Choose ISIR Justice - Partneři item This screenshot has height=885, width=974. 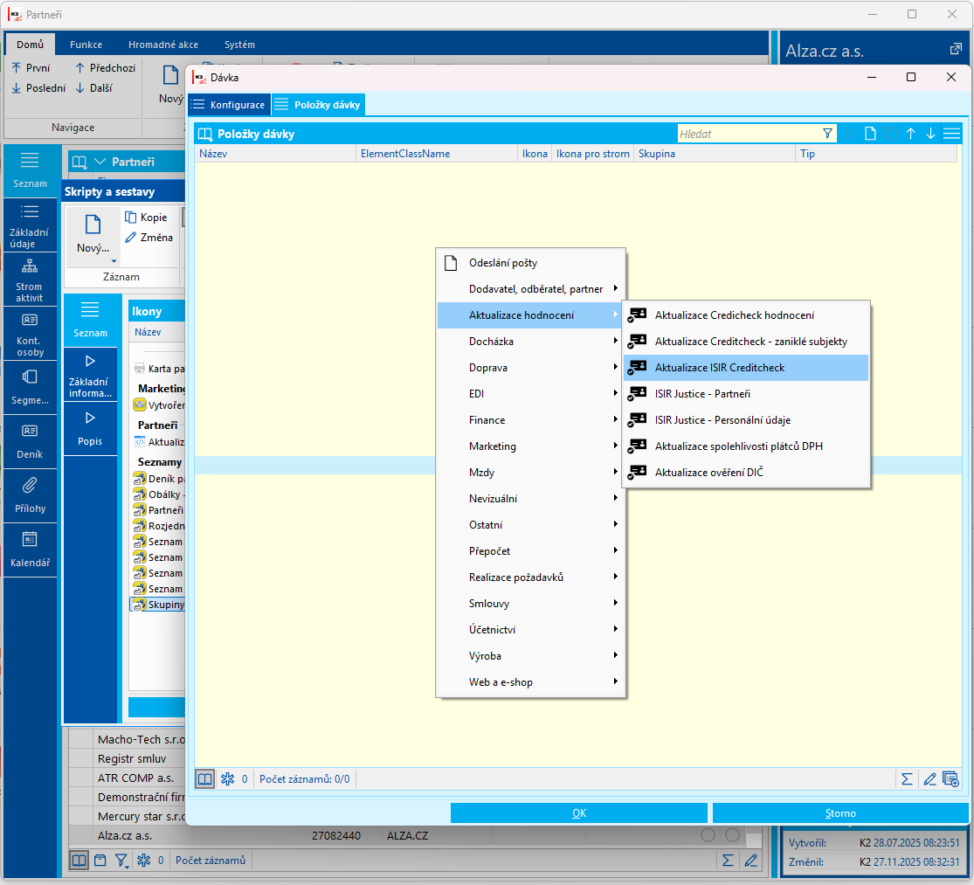[x=745, y=393]
